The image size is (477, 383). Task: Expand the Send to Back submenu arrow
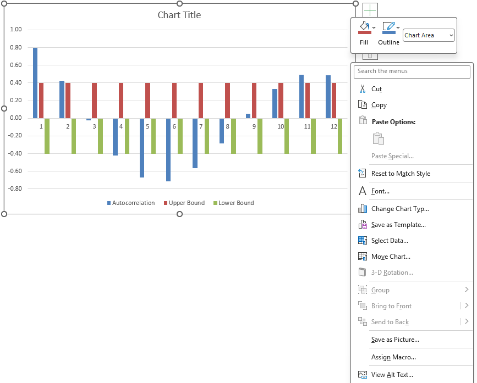[x=467, y=321]
